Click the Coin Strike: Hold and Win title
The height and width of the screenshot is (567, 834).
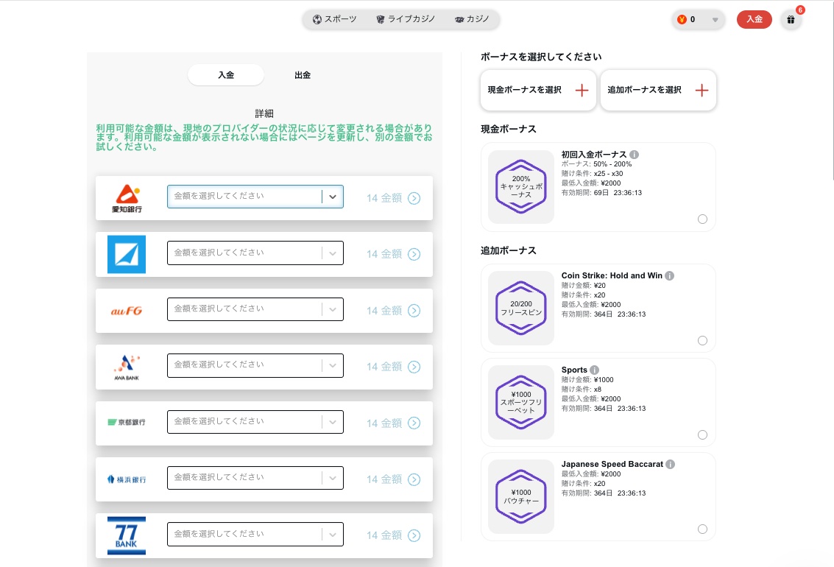coord(612,275)
